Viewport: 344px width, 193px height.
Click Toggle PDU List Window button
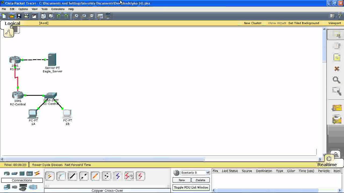point(191,187)
